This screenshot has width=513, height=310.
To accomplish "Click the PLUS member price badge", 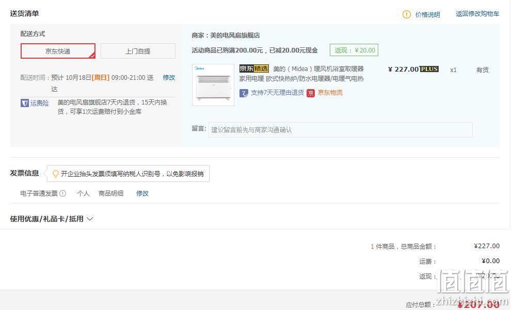I will point(429,69).
